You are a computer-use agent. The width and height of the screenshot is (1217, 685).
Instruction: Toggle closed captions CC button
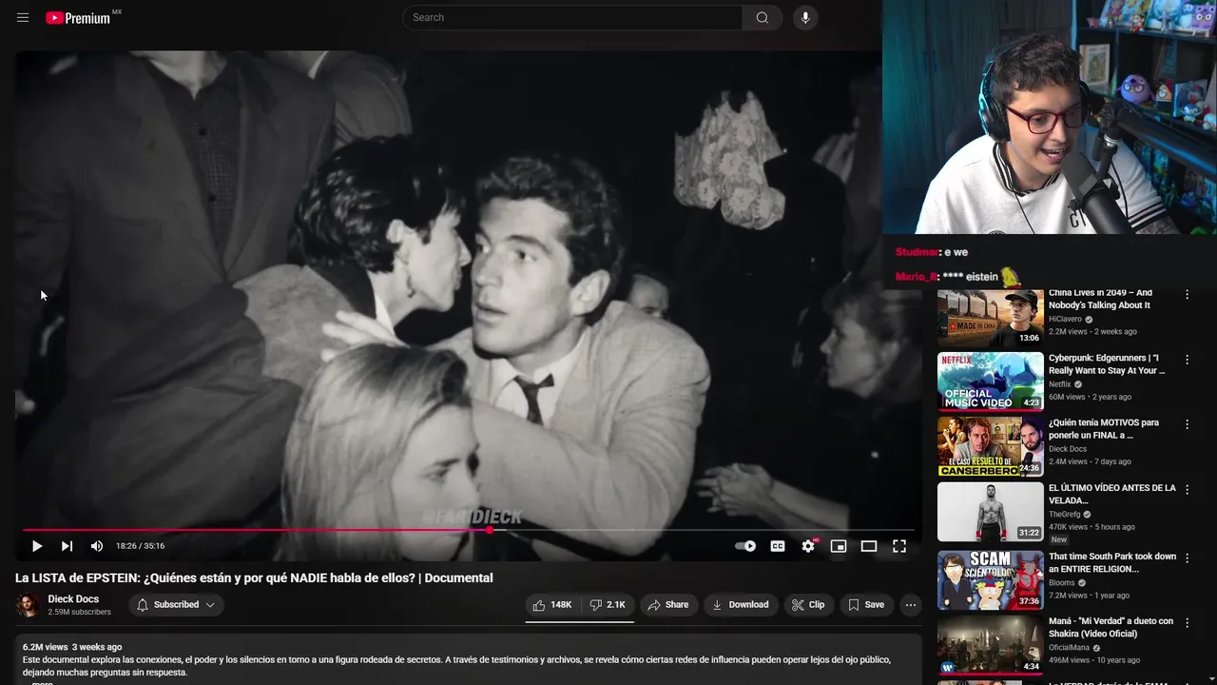778,546
